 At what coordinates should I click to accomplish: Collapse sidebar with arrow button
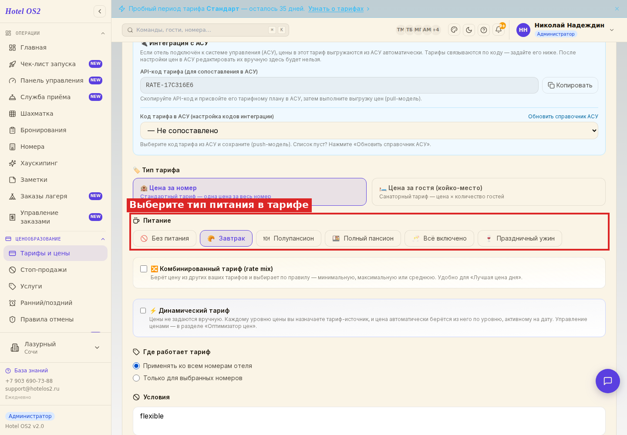(100, 11)
